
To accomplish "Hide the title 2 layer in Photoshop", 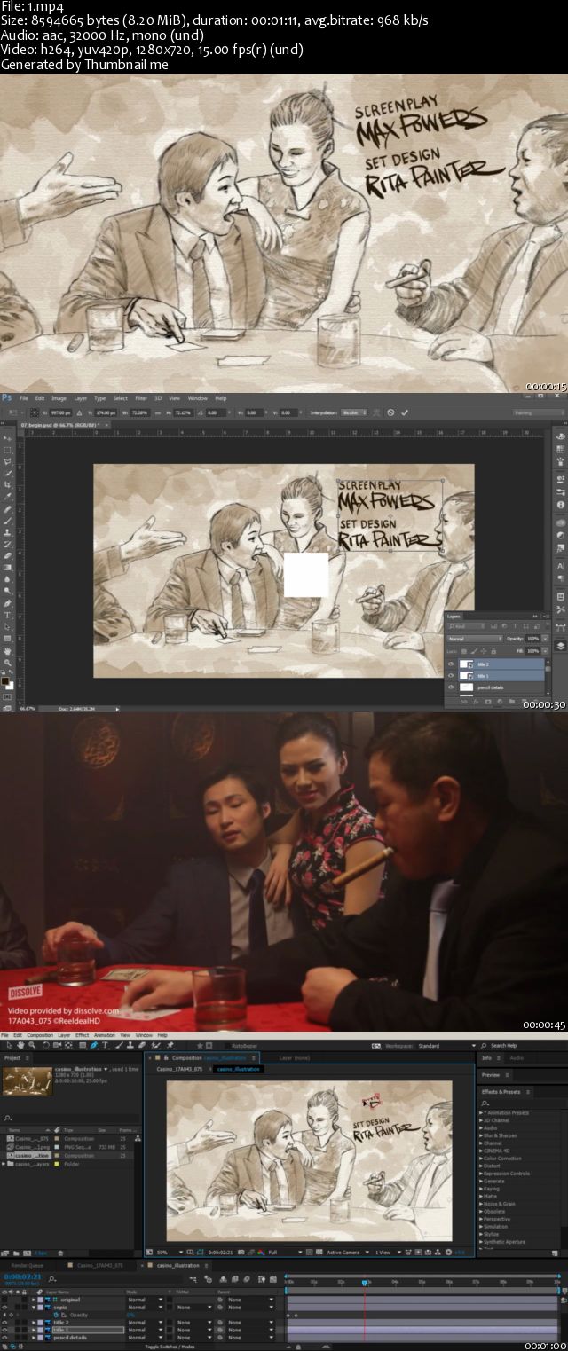I will [x=451, y=664].
